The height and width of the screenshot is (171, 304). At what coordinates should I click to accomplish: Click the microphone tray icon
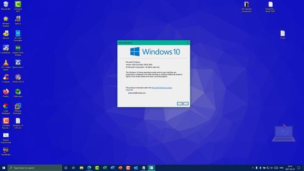[256, 168]
